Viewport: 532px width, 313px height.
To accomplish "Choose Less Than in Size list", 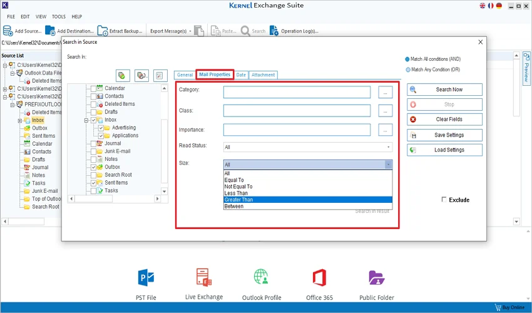I will pos(308,193).
